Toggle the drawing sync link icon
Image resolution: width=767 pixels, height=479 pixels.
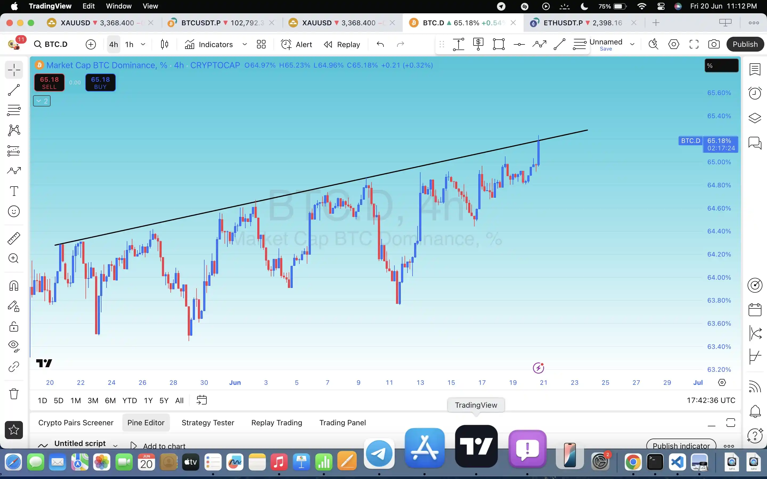click(14, 367)
